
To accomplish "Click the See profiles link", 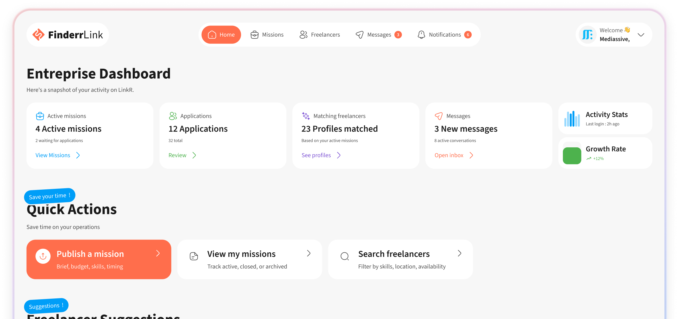I will click(316, 155).
